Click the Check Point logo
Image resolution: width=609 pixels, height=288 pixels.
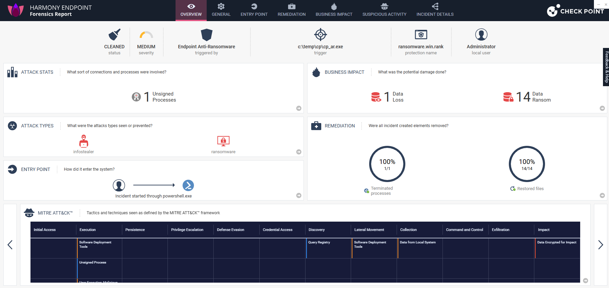click(x=576, y=11)
